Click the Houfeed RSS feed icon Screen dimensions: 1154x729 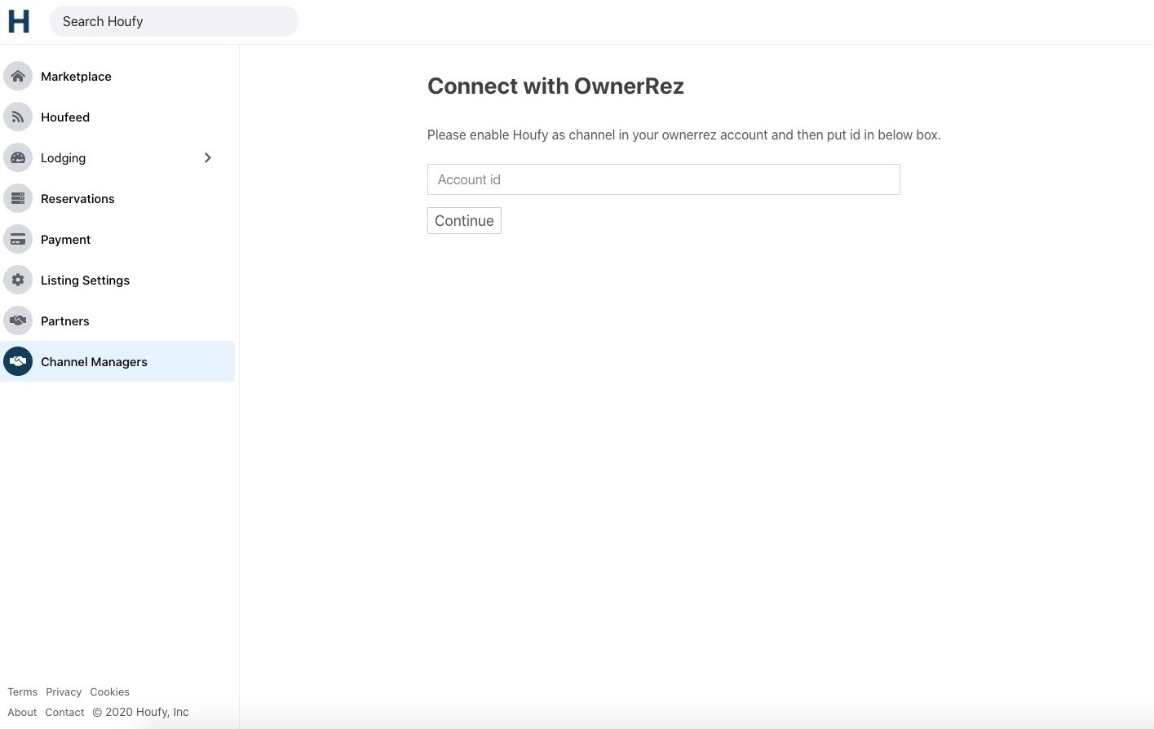(18, 117)
